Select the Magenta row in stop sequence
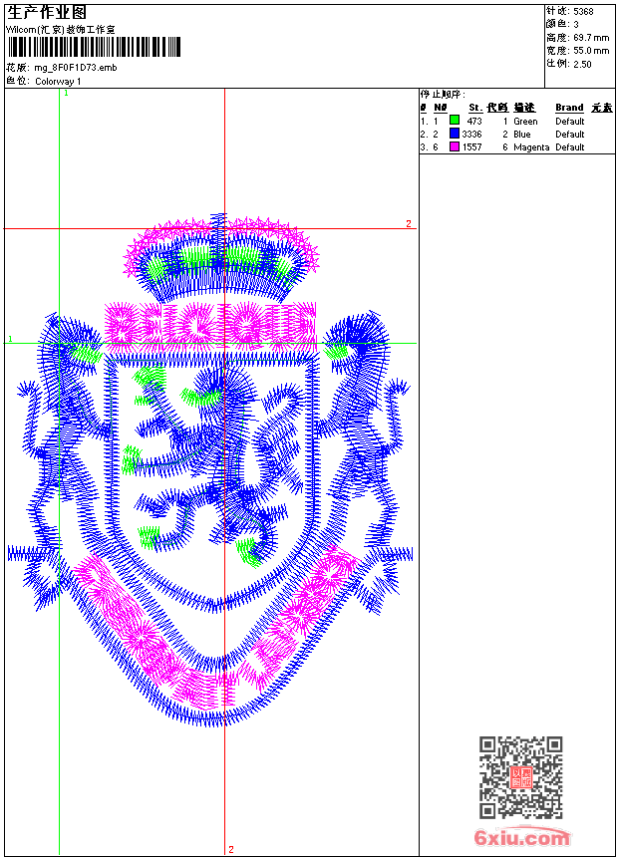The width and height of the screenshot is (618, 857). [516, 147]
